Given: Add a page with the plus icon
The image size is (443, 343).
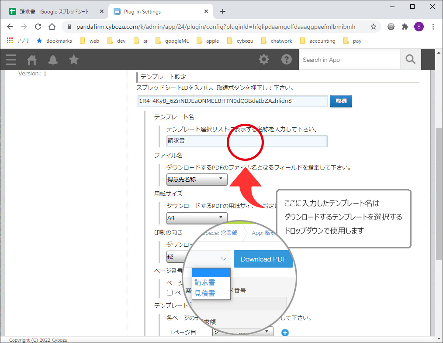Looking at the screenshot, I should [285, 333].
